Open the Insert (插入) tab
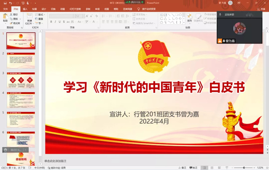 click(x=25, y=9)
